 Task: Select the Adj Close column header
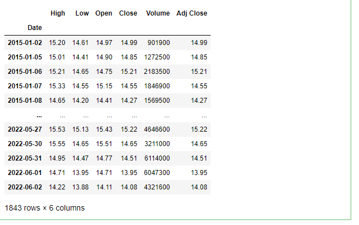(x=192, y=13)
